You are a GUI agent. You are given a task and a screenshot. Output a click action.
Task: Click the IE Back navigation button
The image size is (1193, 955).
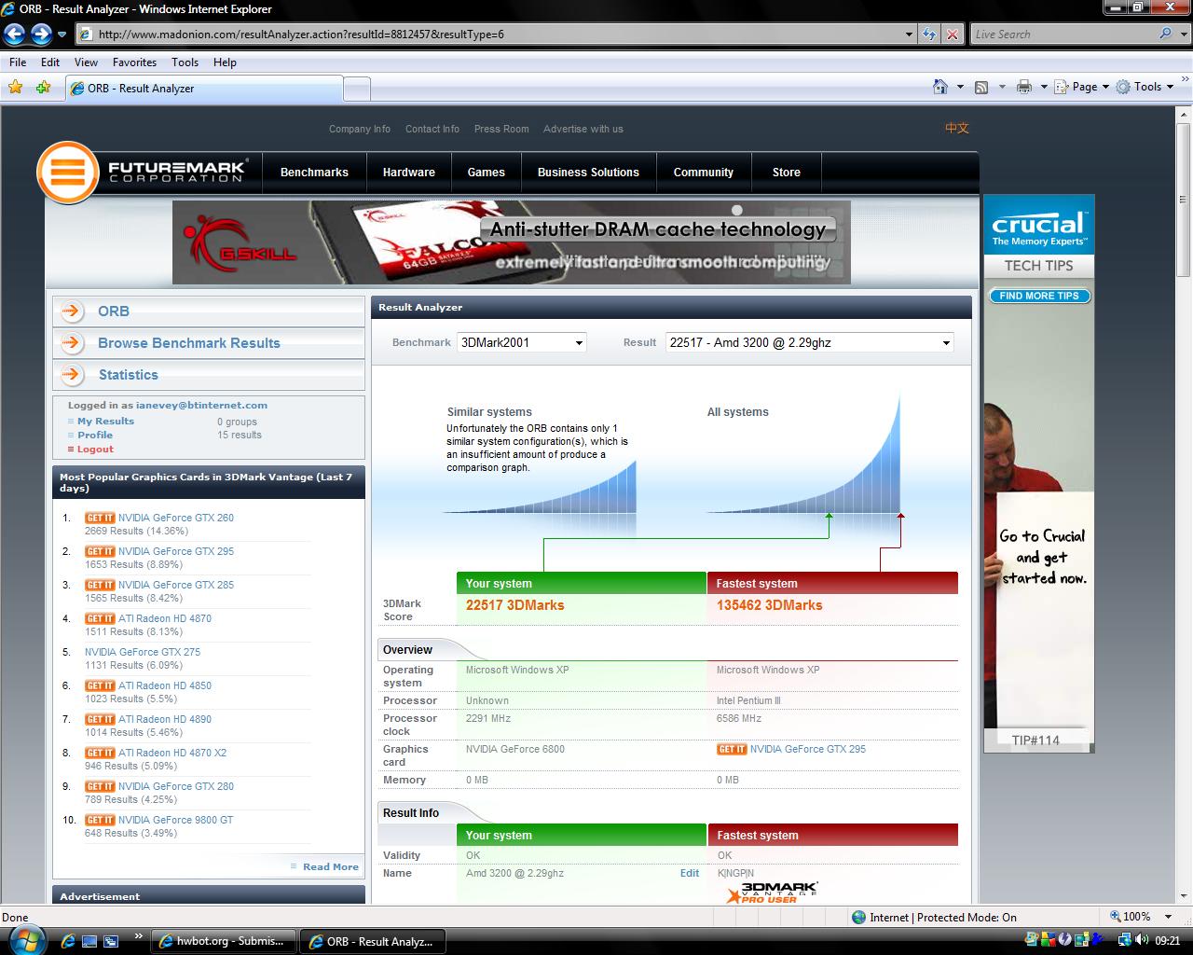[x=14, y=35]
